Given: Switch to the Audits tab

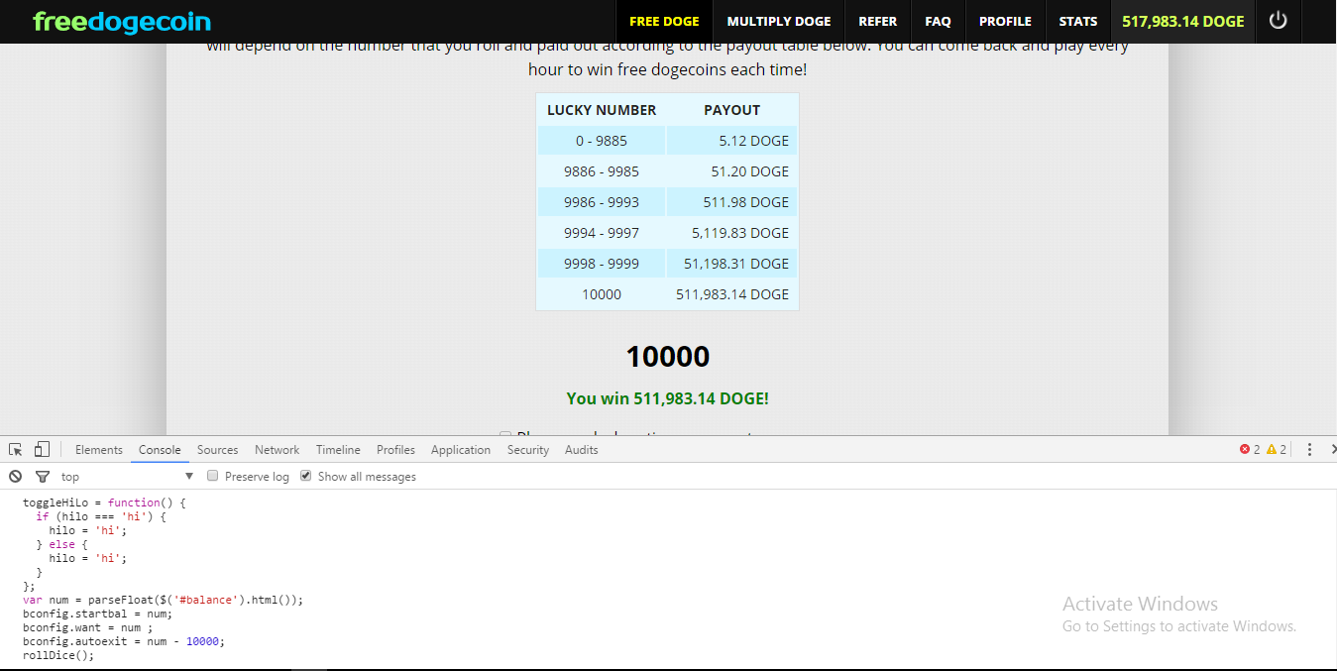Looking at the screenshot, I should [x=582, y=449].
